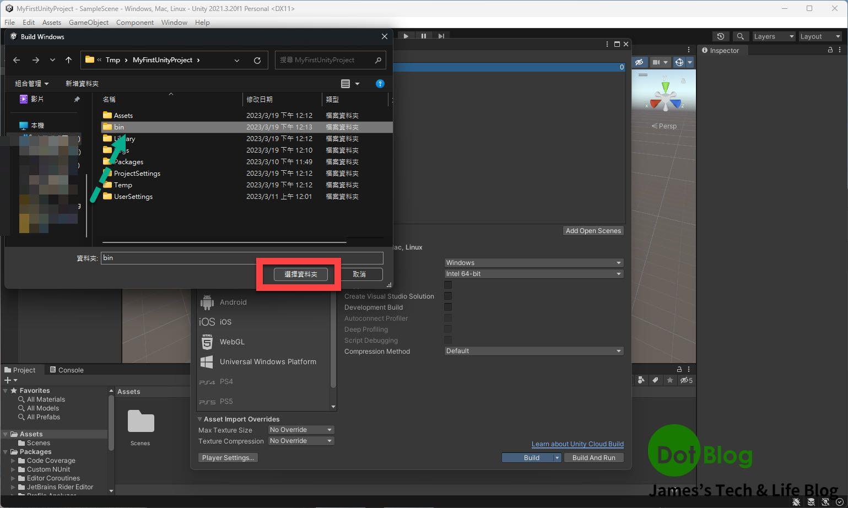Viewport: 848px width, 508px height.
Task: Select the WebGL build platform icon
Action: click(207, 342)
